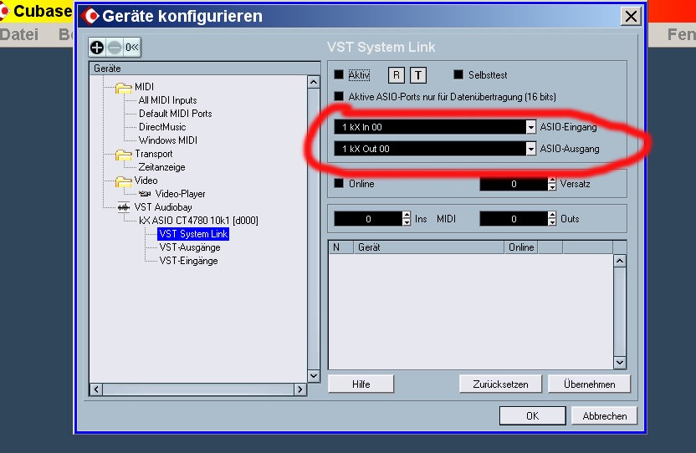The width and height of the screenshot is (696, 453).
Task: Toggle the Online checkbox
Action: tap(339, 183)
